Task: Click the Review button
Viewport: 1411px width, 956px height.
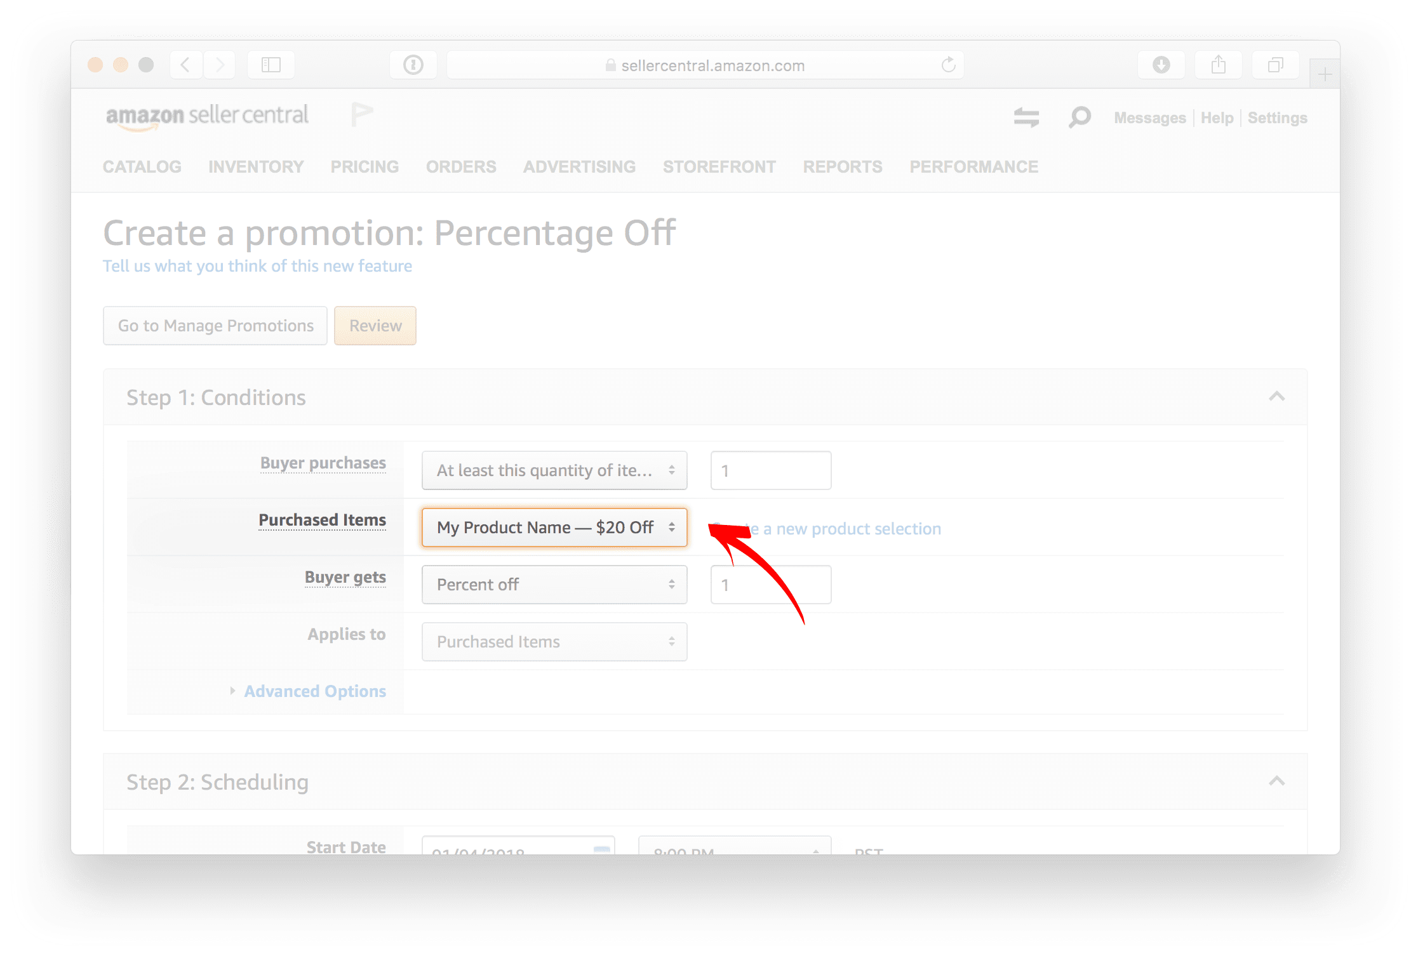Action: pyautogui.click(x=375, y=326)
